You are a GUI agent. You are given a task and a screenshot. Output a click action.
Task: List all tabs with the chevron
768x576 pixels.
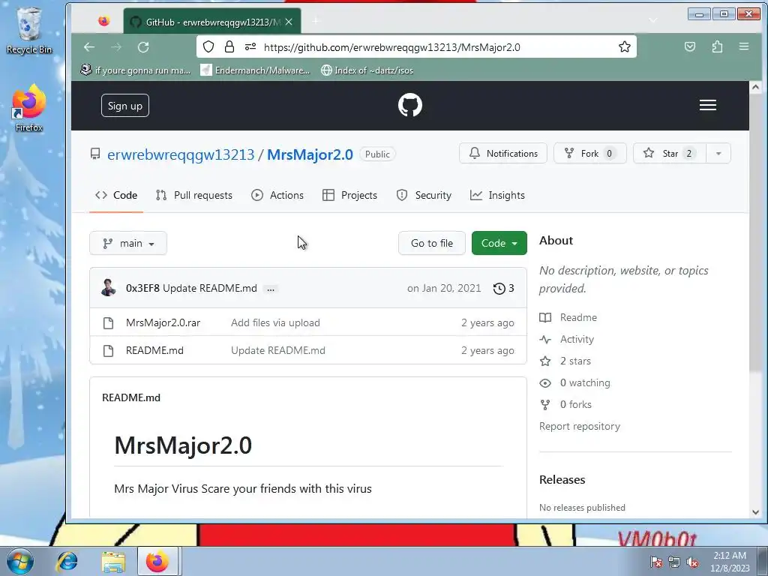[653, 20]
